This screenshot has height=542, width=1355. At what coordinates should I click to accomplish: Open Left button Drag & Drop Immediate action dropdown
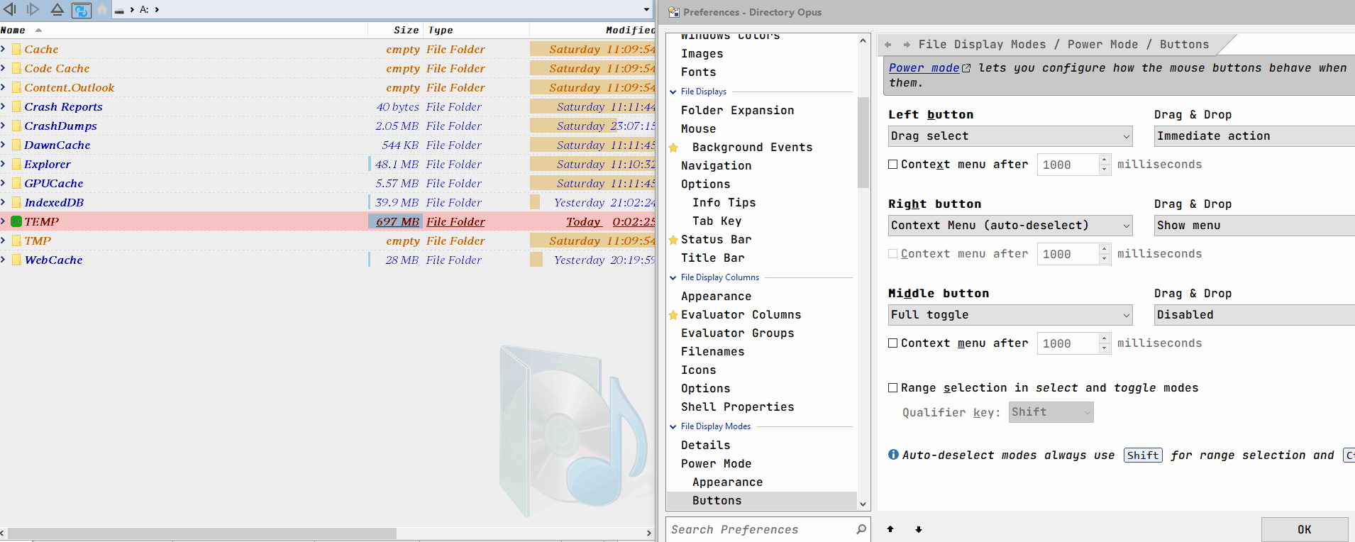[1254, 136]
